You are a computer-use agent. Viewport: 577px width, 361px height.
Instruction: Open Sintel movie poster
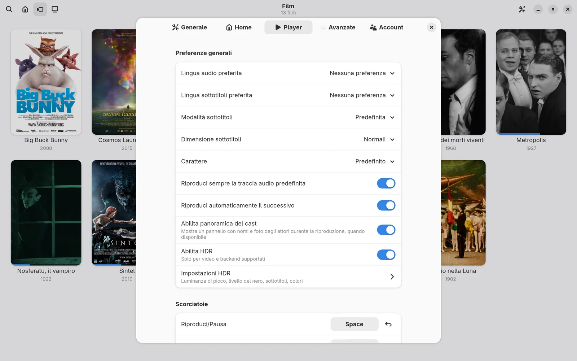click(114, 213)
